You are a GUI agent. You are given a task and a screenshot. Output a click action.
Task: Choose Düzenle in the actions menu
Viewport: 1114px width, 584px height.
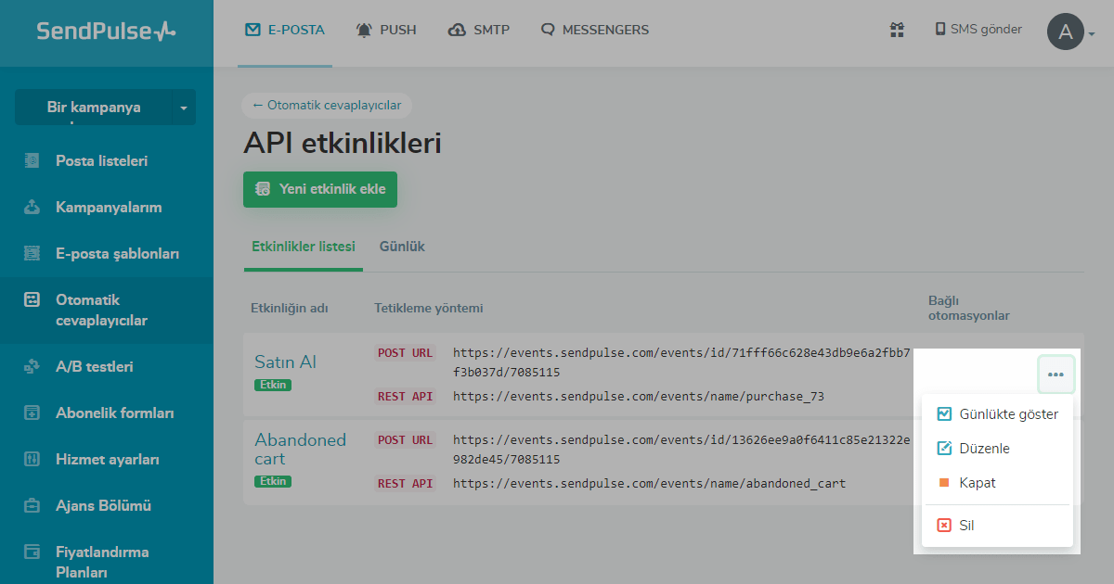(x=984, y=449)
